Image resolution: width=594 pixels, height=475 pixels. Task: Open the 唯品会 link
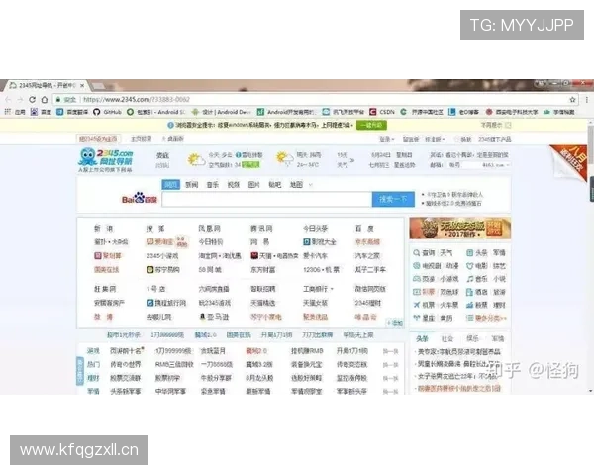[x=365, y=317]
